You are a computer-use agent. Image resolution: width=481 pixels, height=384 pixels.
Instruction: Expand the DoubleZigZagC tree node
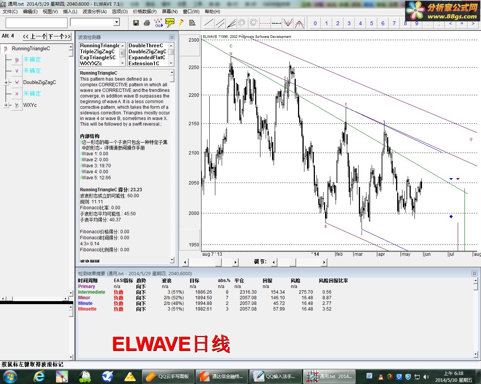6,82
